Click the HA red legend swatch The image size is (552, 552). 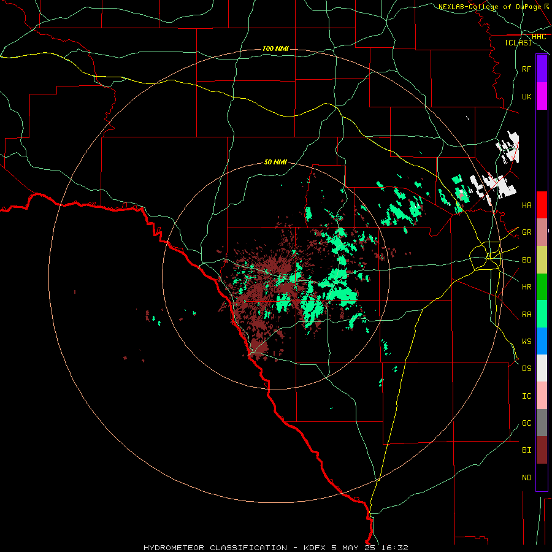point(542,205)
